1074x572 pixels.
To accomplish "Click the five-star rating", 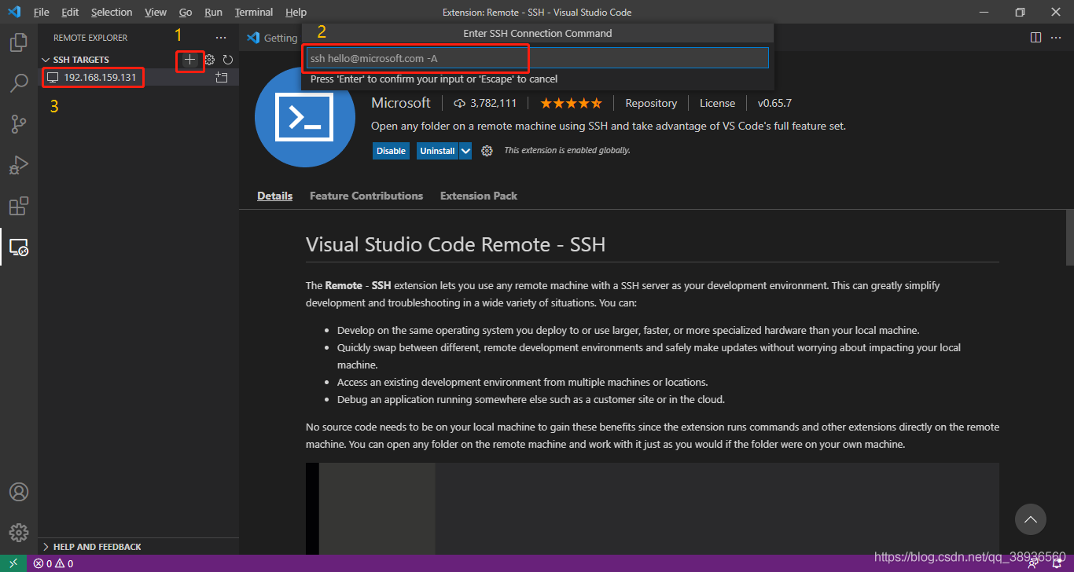I will (571, 103).
